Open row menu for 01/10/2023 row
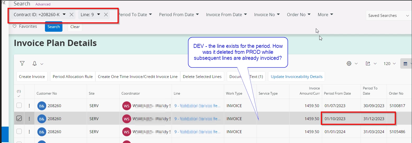This screenshot has width=412, height=143. pos(29,119)
